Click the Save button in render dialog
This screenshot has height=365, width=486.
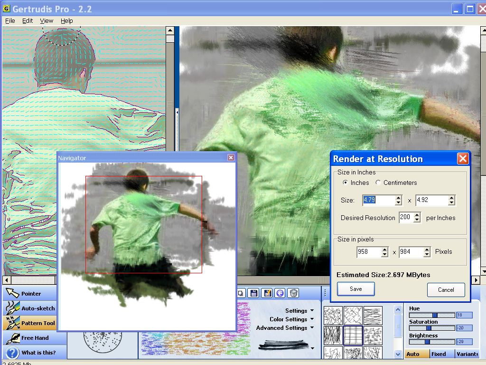click(x=356, y=289)
